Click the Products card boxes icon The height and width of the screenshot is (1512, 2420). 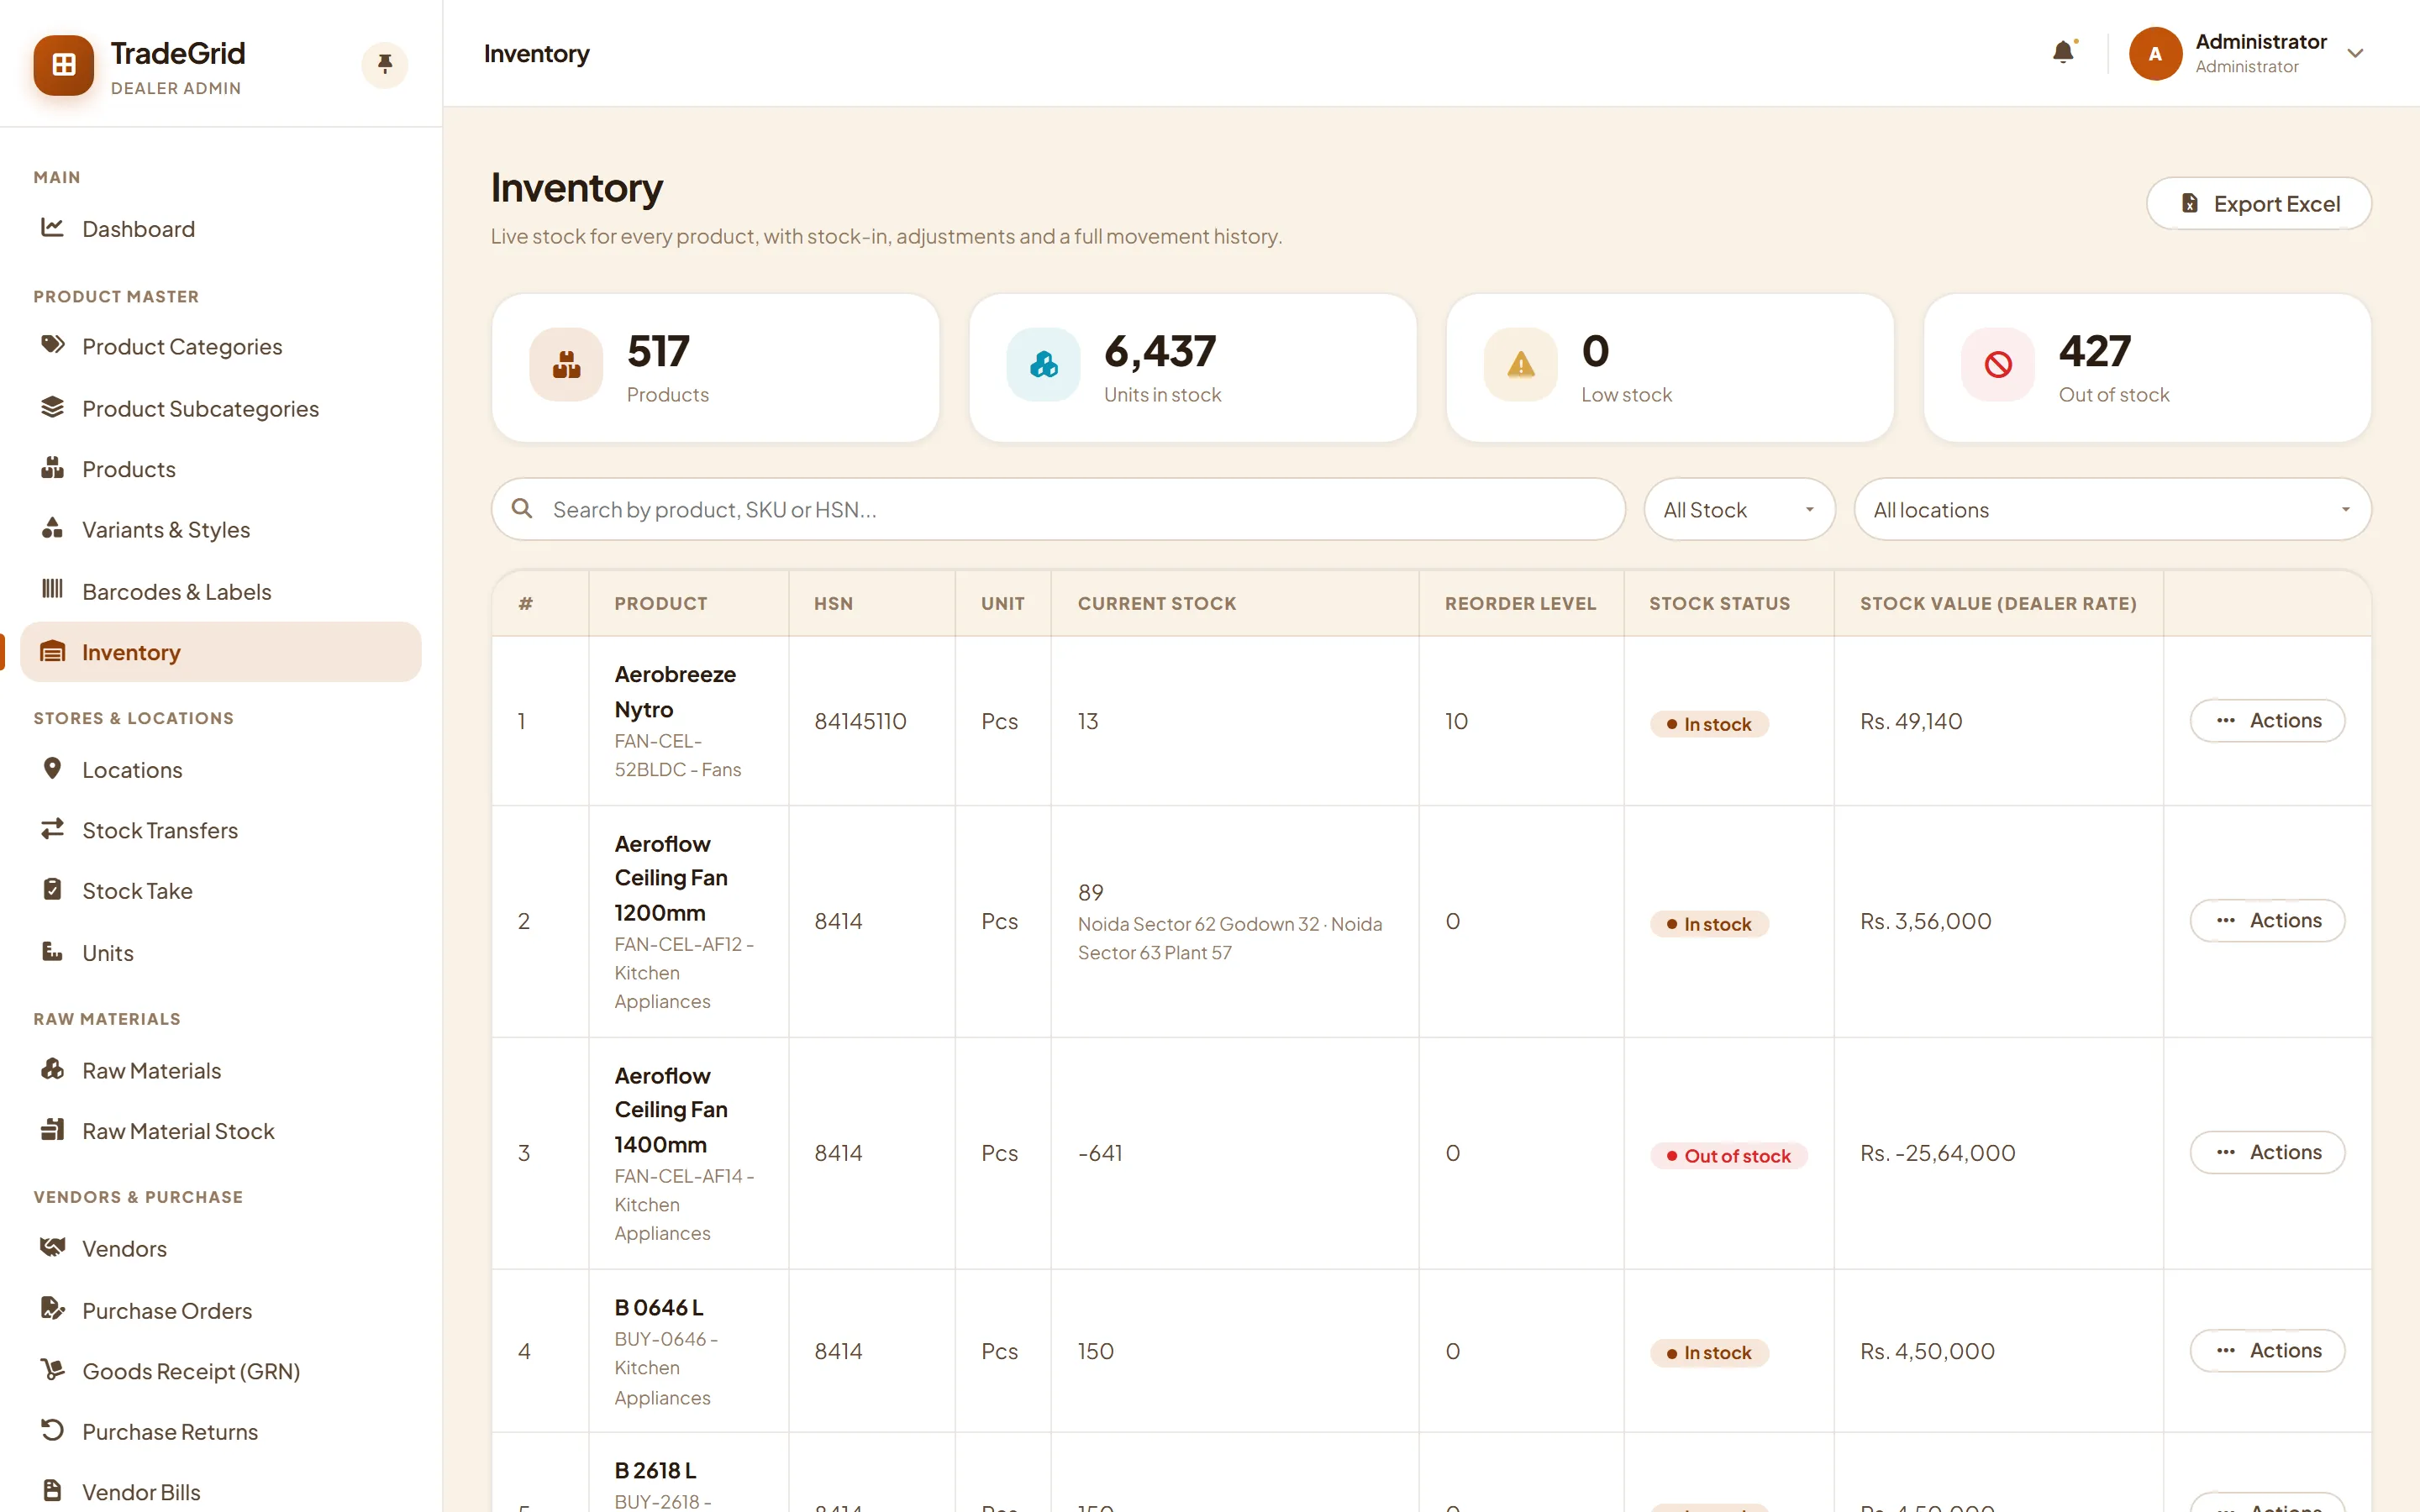coord(566,365)
